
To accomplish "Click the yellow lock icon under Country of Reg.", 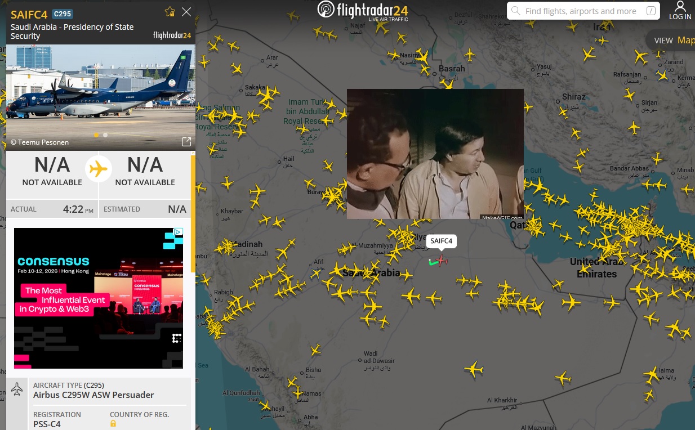I will (x=113, y=423).
